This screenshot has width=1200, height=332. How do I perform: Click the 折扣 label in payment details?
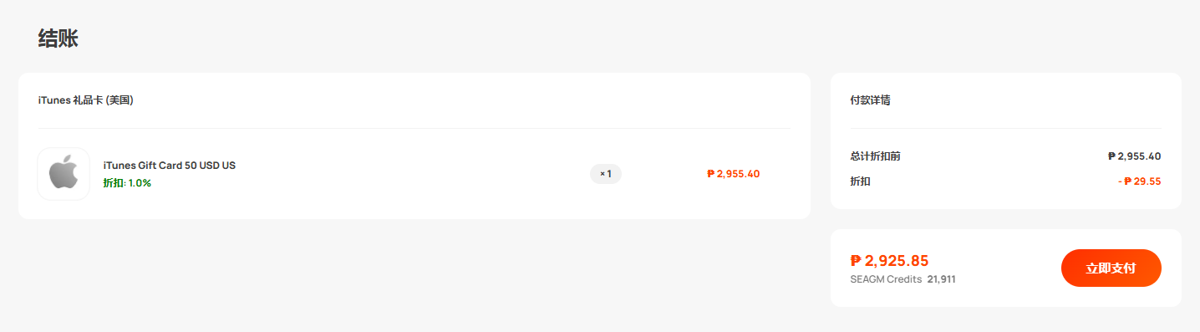coord(860,181)
